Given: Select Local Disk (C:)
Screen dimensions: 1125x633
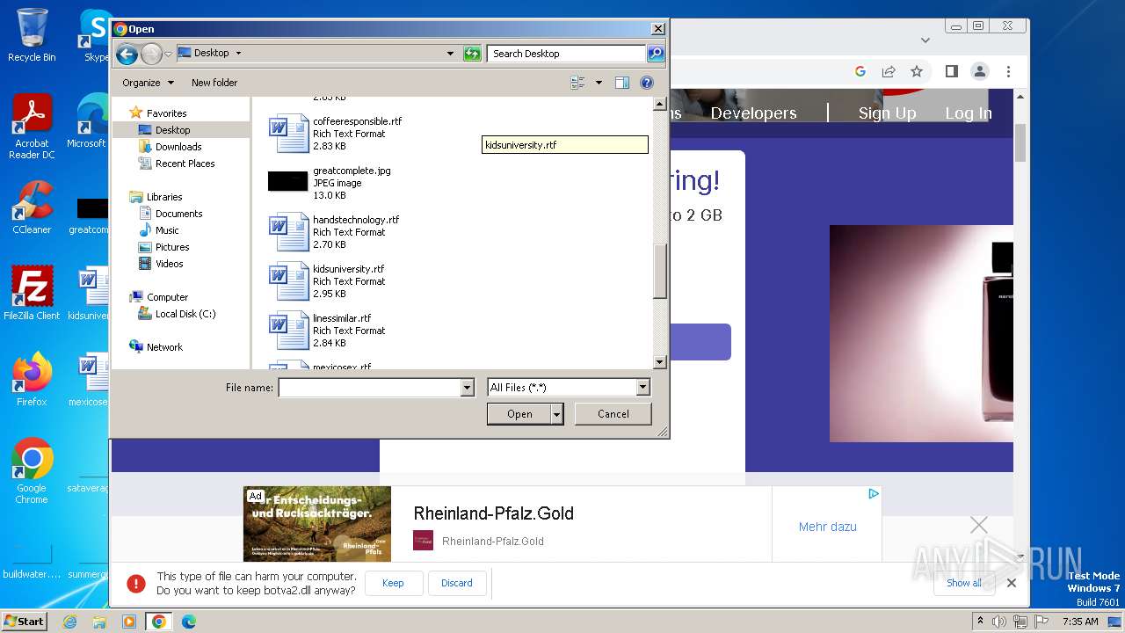Looking at the screenshot, I should coord(185,314).
